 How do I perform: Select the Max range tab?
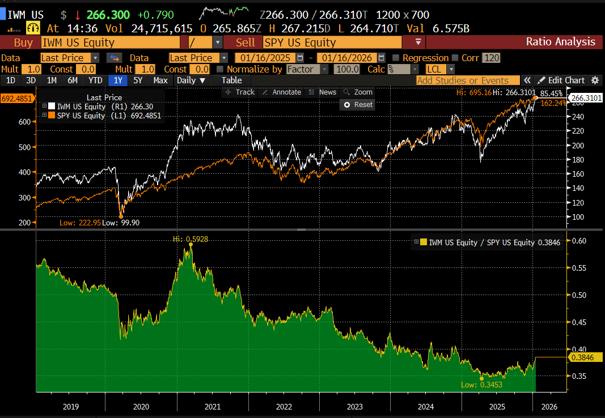click(x=160, y=80)
